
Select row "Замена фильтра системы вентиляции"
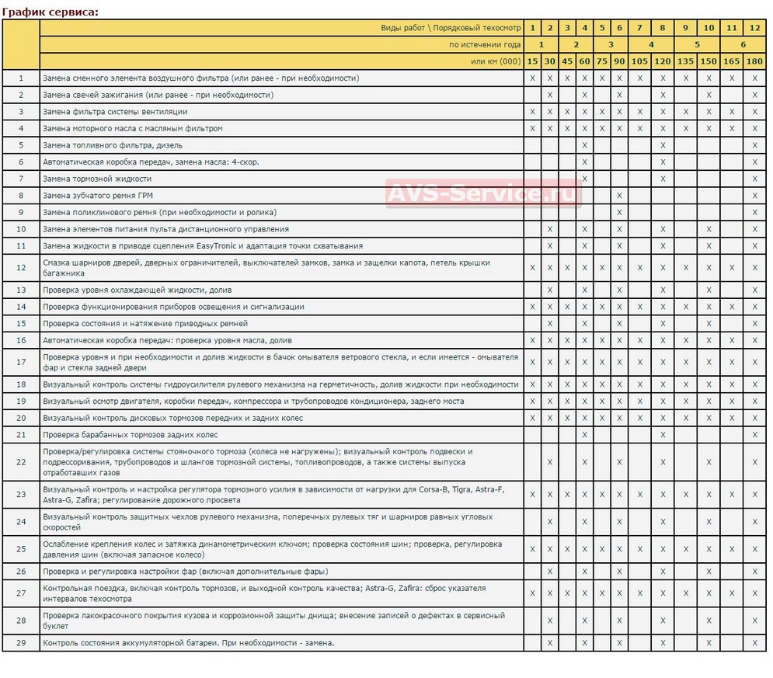(x=385, y=112)
